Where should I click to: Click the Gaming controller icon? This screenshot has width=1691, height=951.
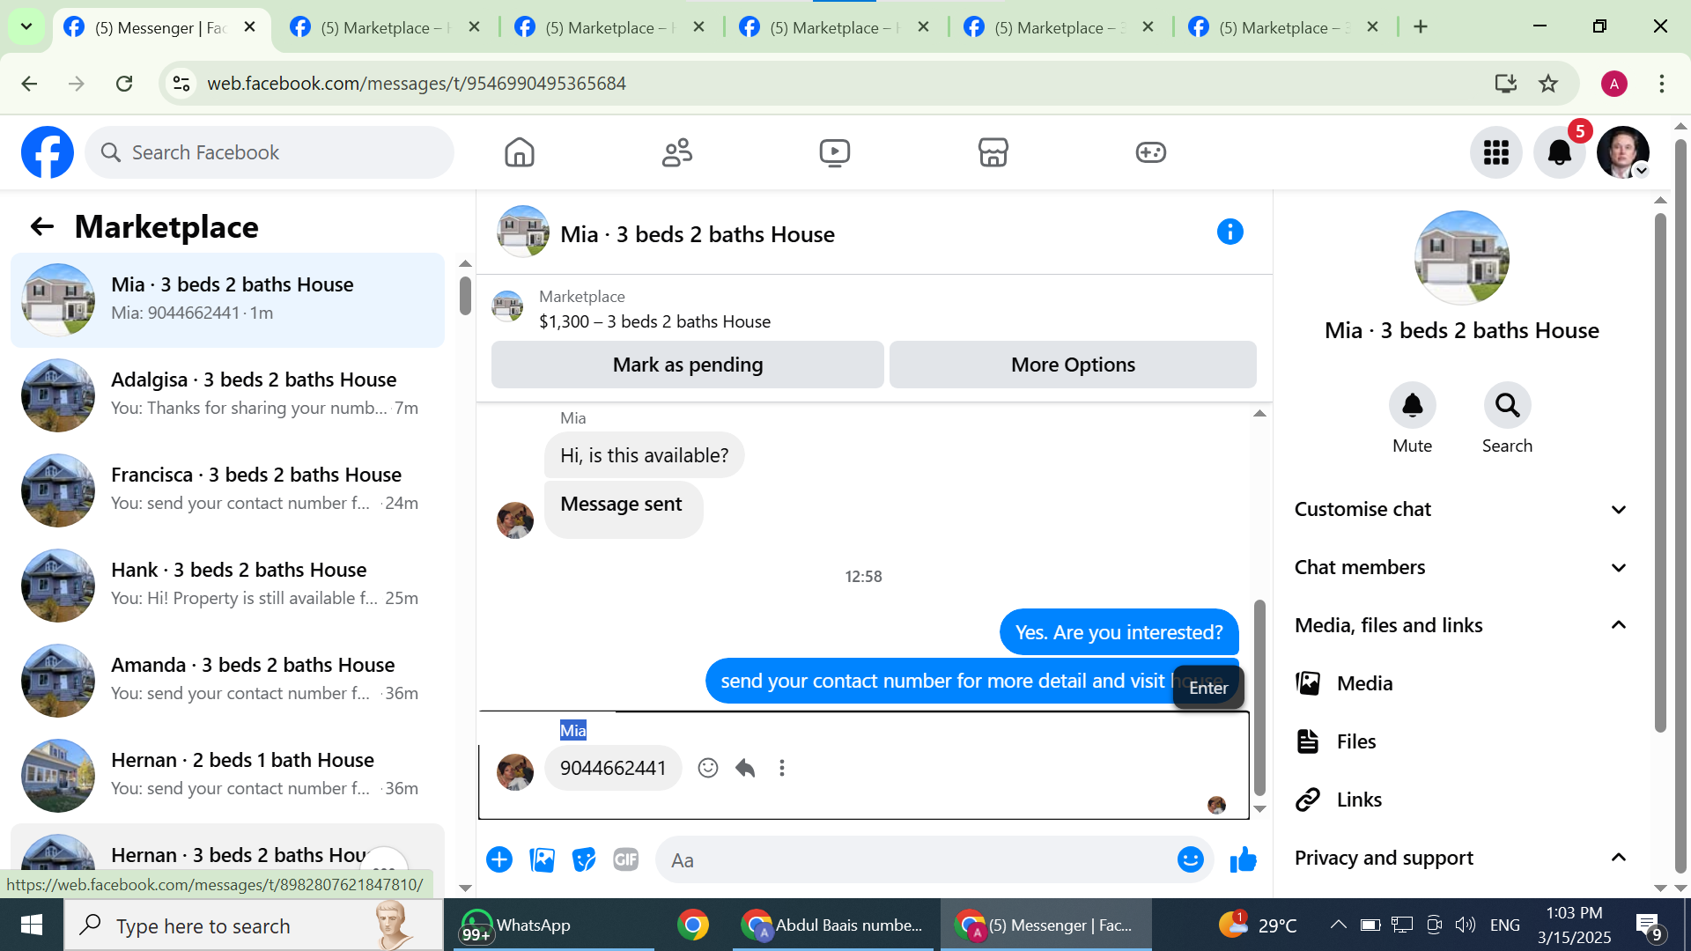(x=1150, y=152)
